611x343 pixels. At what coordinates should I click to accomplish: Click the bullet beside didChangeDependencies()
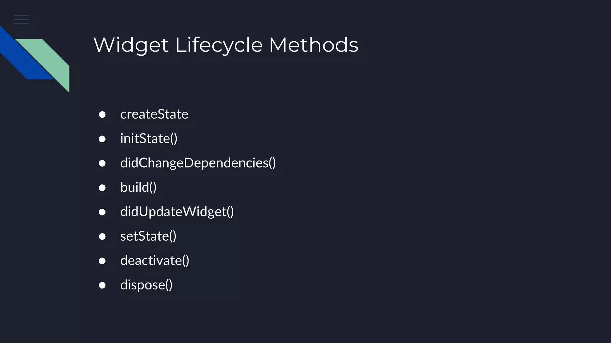coord(102,163)
